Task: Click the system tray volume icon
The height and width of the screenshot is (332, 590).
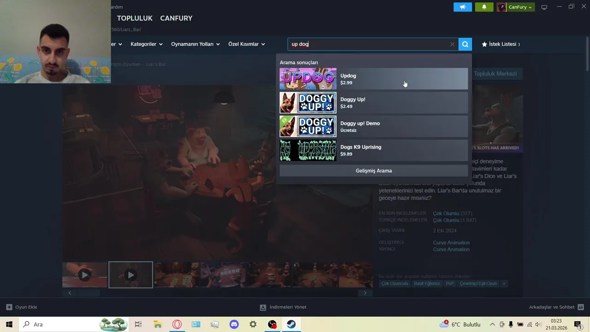Action: click(x=538, y=325)
